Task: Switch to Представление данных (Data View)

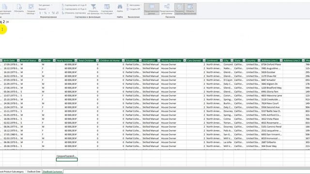Action: click(x=152, y=9)
